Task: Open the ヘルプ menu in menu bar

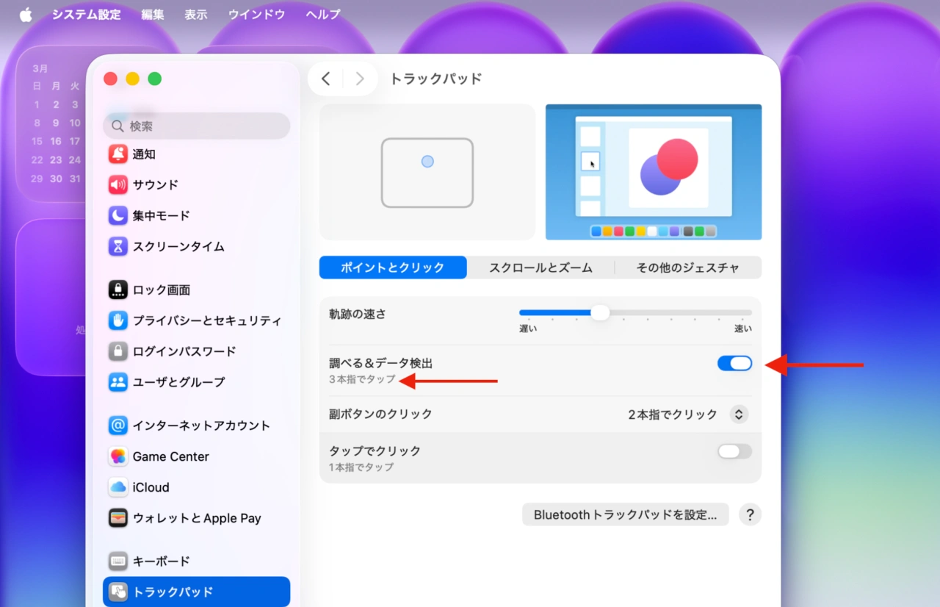Action: coord(322,14)
